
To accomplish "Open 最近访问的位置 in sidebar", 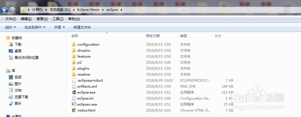I will pyautogui.click(x=26, y=57).
